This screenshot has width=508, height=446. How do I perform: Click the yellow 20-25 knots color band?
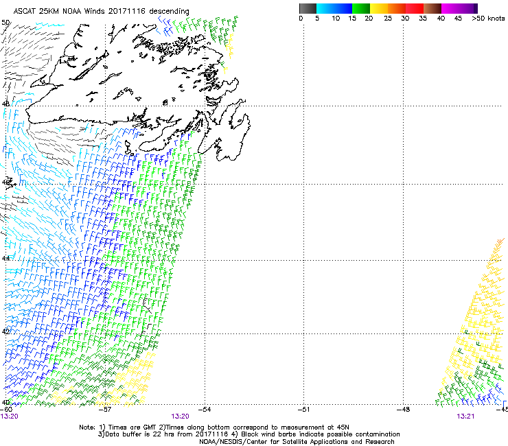point(379,8)
